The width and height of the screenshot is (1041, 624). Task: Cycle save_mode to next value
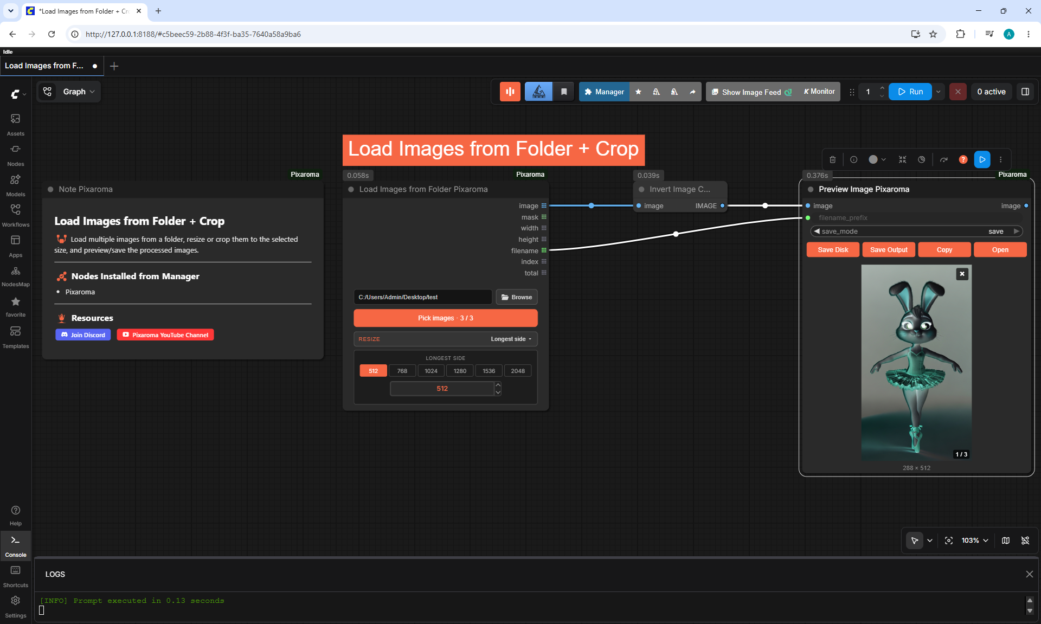1017,231
